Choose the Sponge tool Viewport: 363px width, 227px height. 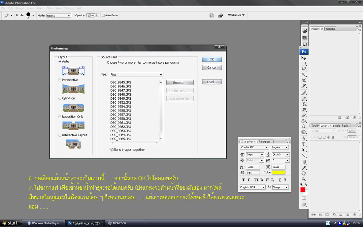point(304,132)
